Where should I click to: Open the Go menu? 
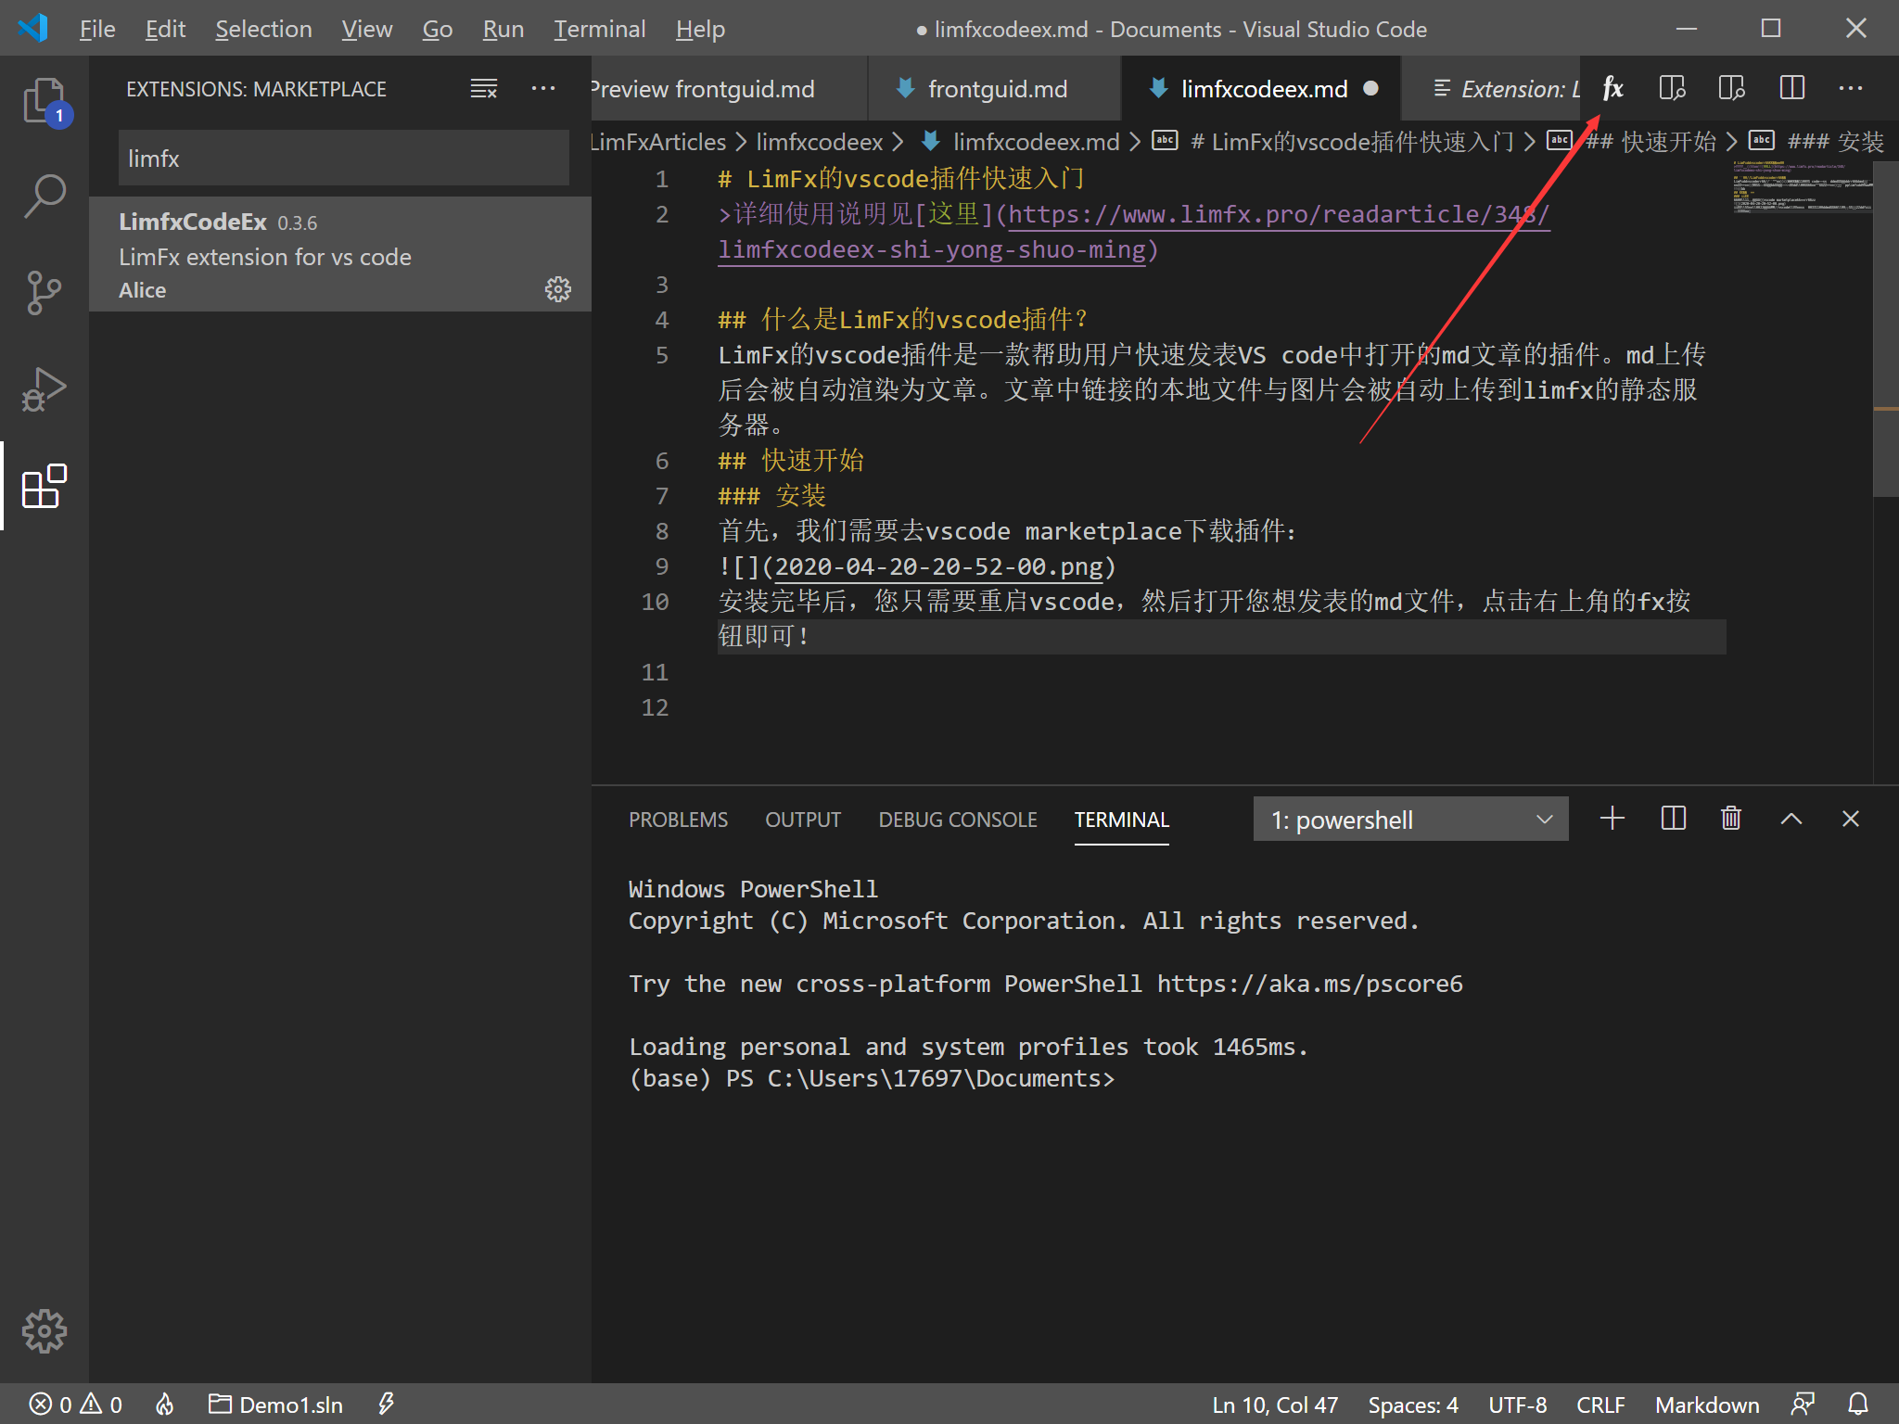[x=437, y=29]
